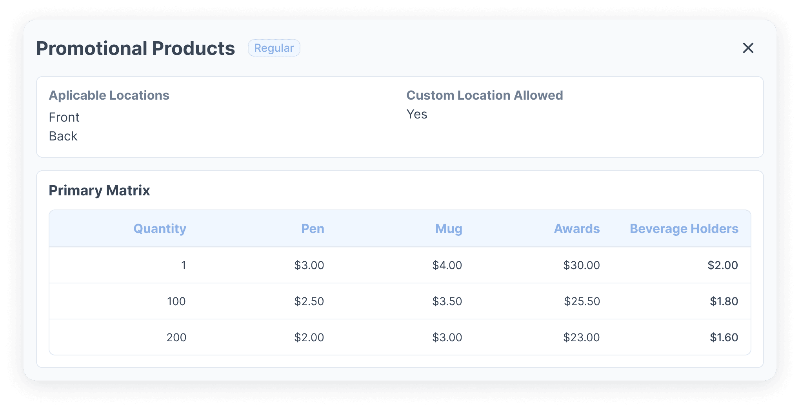Click the Promotional Products title

pos(136,48)
